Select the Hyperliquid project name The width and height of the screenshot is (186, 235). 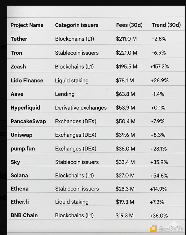point(25,108)
